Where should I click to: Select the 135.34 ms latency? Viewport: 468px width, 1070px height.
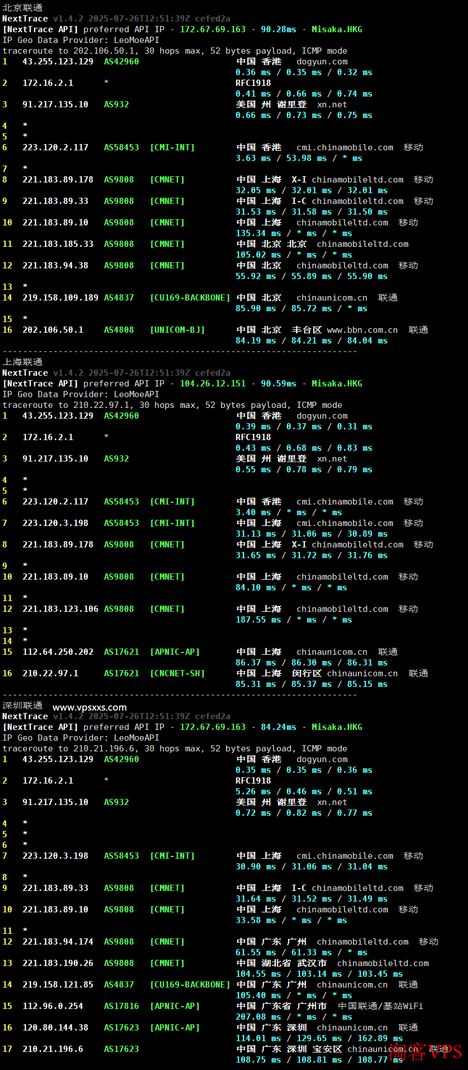coord(258,233)
